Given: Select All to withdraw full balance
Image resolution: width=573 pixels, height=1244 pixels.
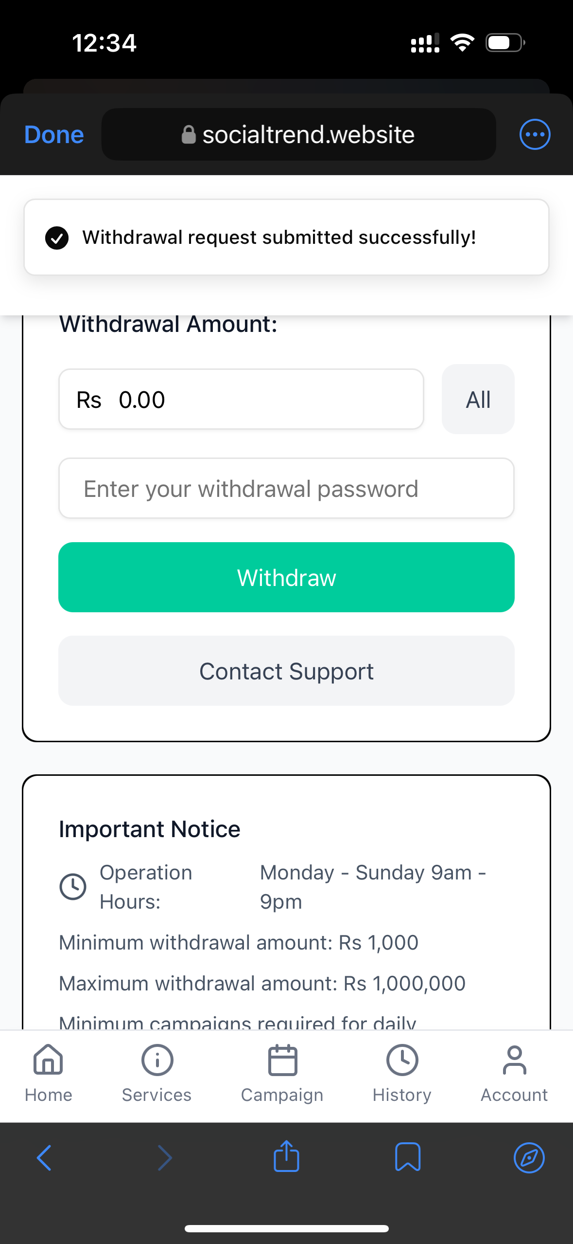Looking at the screenshot, I should coord(478,399).
